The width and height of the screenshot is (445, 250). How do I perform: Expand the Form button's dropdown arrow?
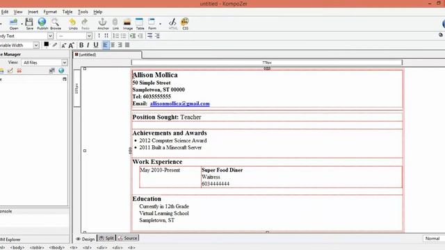pyautogui.click(x=161, y=24)
